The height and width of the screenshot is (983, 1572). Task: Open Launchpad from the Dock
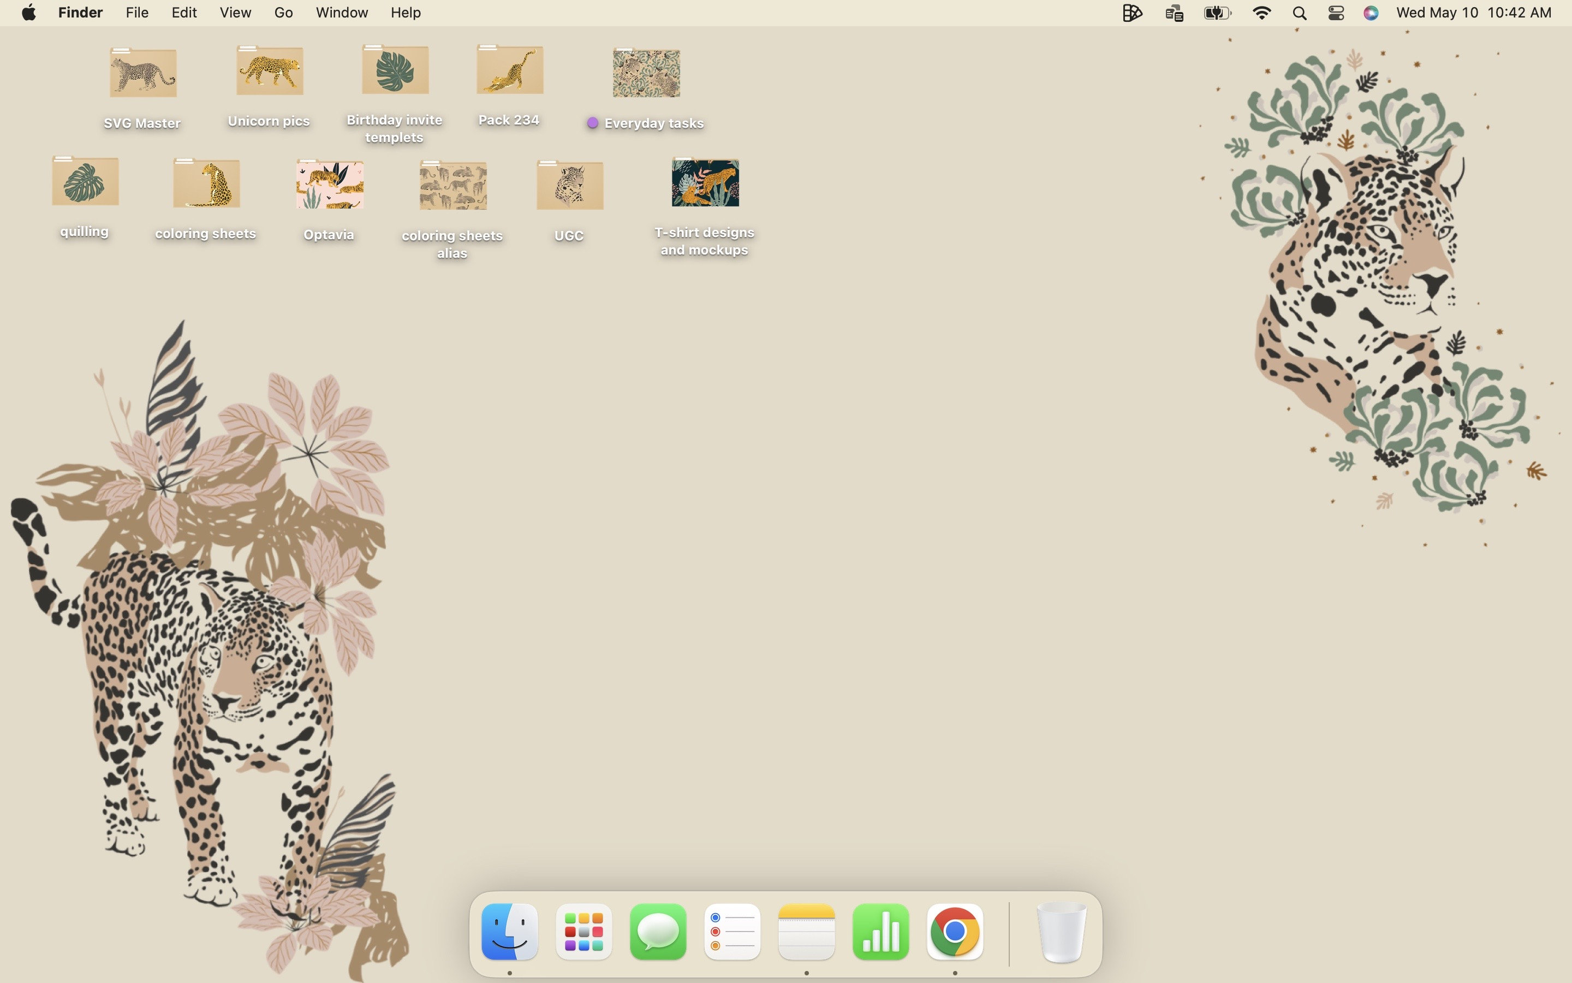[583, 932]
